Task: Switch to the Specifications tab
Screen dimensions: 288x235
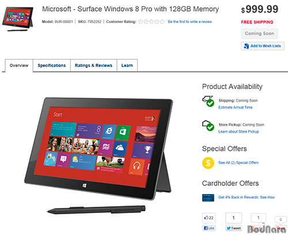Action: 52,65
